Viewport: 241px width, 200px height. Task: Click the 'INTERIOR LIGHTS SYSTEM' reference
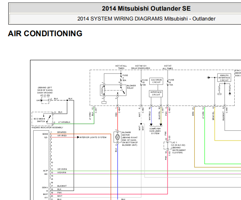click(93, 137)
